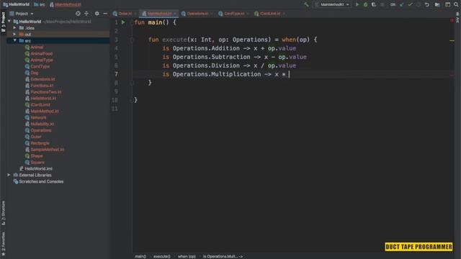Click the fold marker on the execute function line
Image resolution: width=461 pixels, height=259 pixels.
[132, 40]
